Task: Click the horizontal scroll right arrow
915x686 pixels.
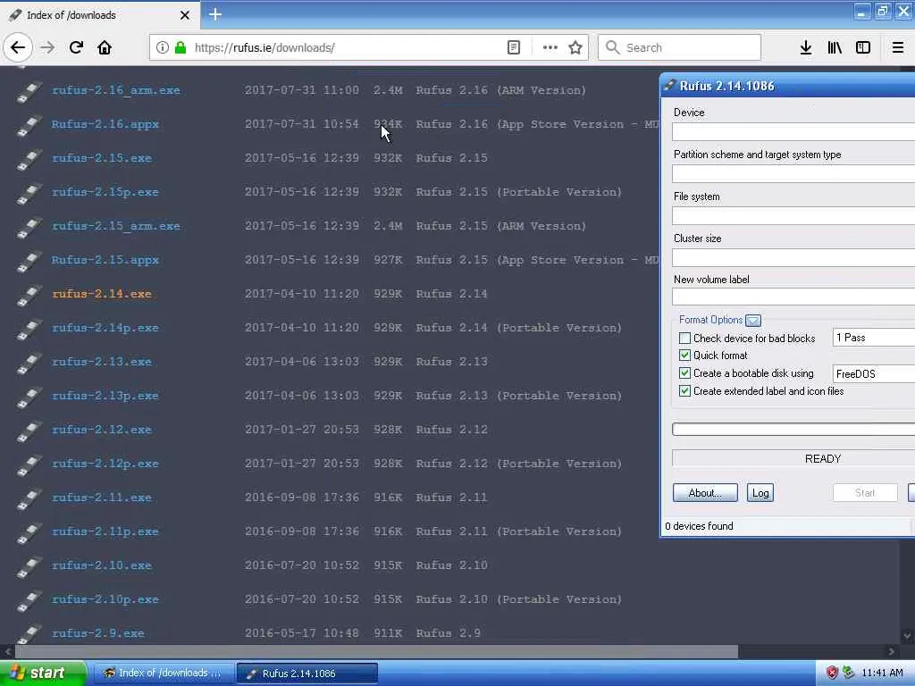Action: (891, 651)
